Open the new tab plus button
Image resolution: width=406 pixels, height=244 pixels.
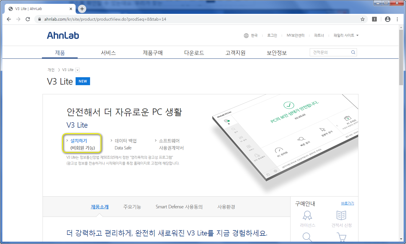pos(82,9)
